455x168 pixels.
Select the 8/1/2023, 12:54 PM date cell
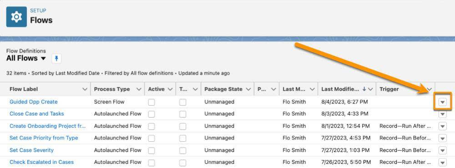[346, 126]
